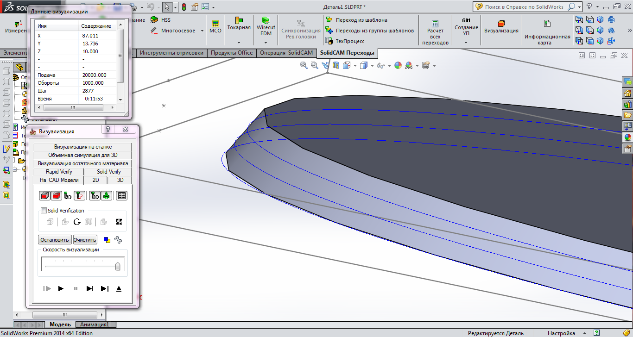Open the MCO machine control operation

(215, 23)
